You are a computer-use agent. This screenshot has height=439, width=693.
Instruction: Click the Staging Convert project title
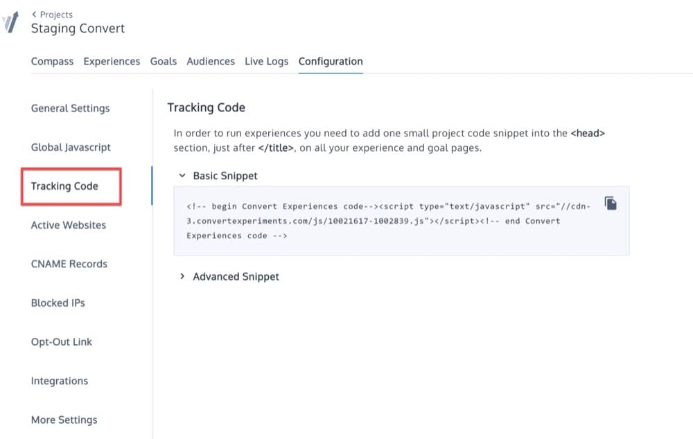(x=78, y=28)
